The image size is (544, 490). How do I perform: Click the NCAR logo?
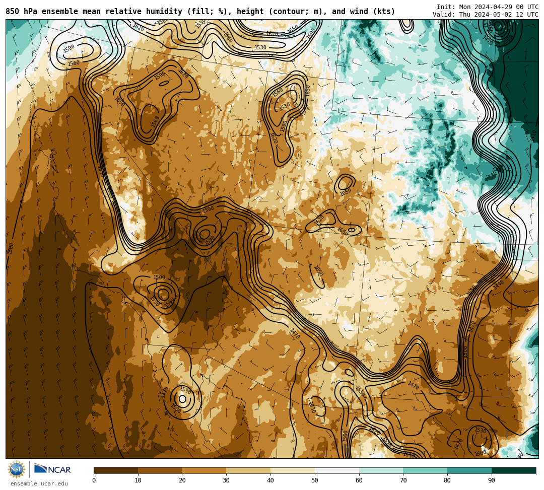tap(52, 469)
